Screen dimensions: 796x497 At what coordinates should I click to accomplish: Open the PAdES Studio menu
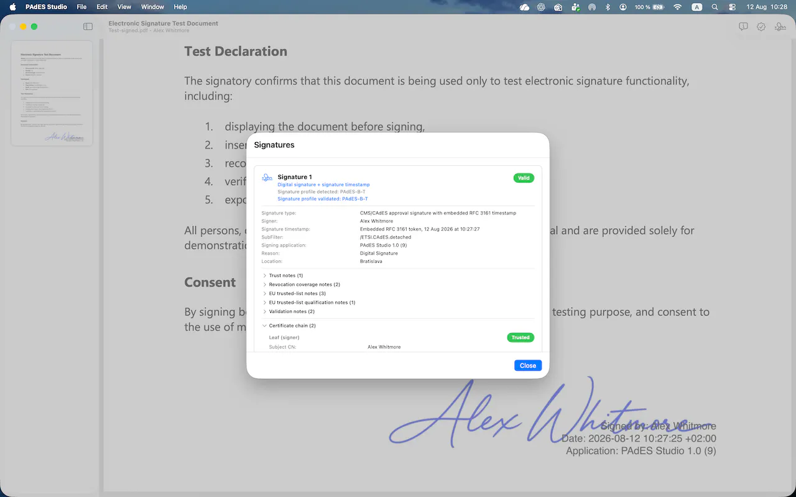pos(46,7)
